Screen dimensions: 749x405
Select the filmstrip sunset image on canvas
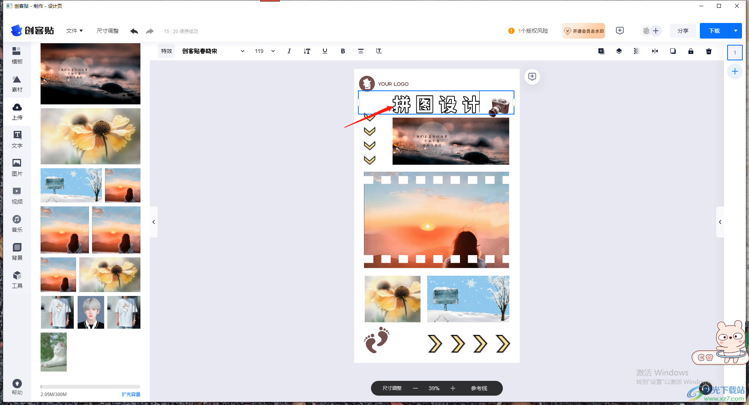[437, 220]
